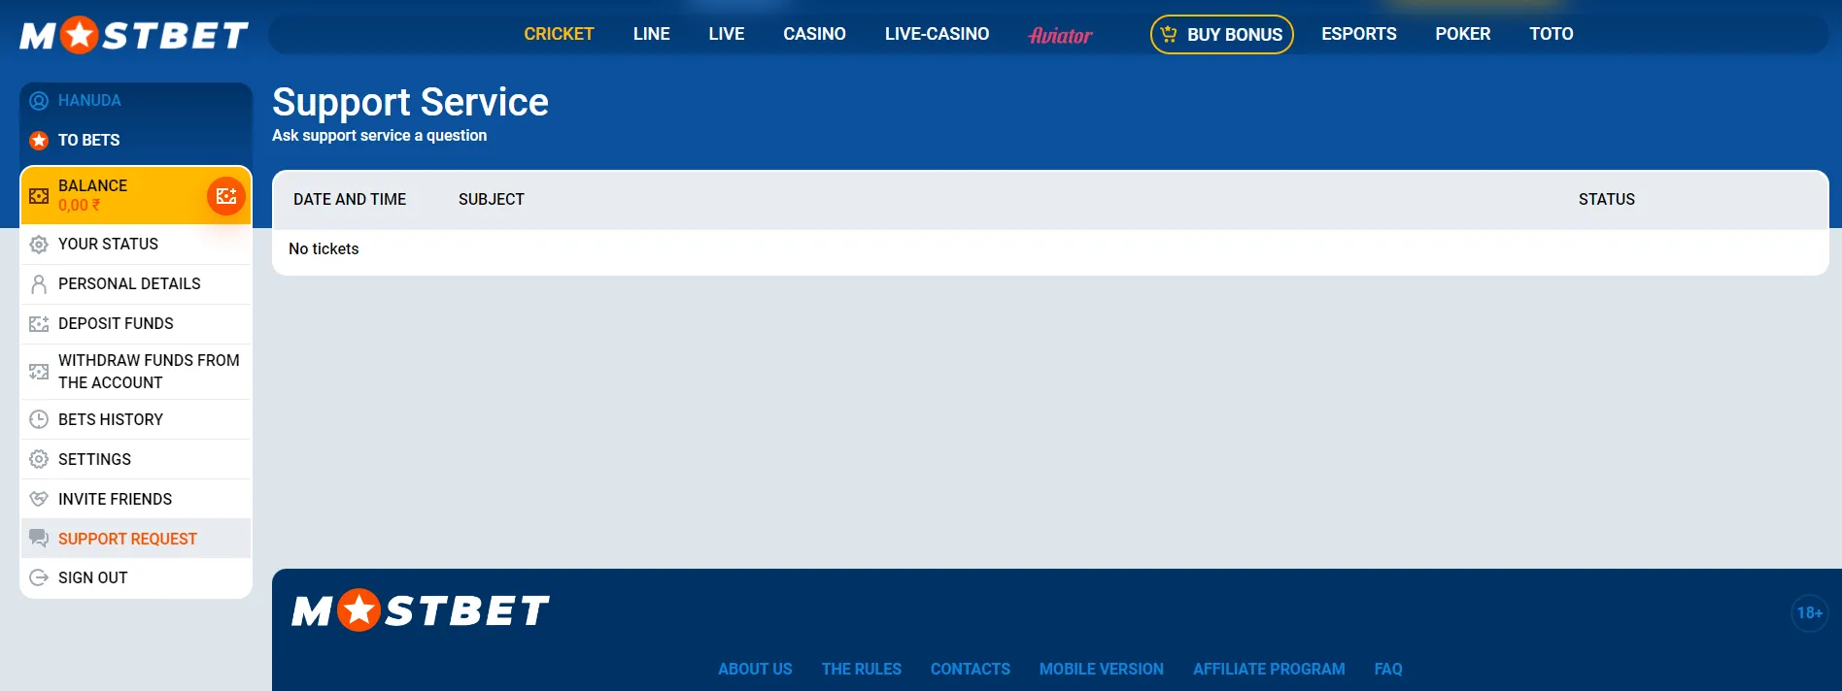Click the Personal Details person icon
Viewport: 1842px width, 691px height.
point(39,284)
